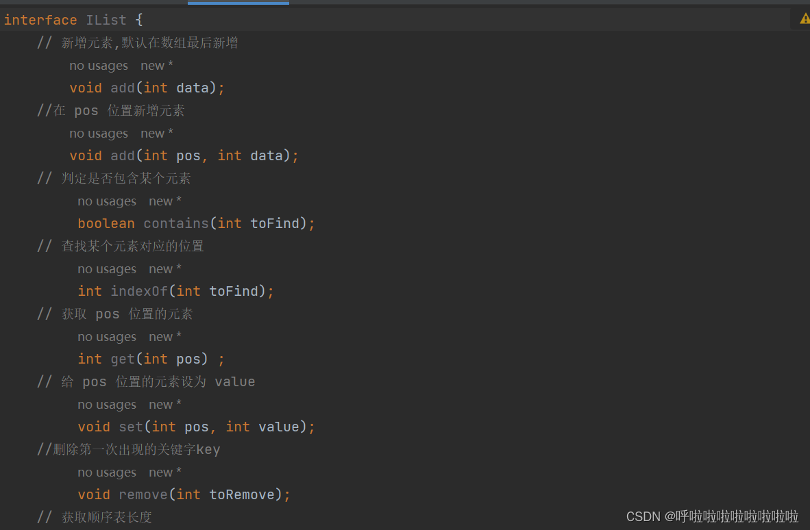Click the contains method declaration

(176, 223)
